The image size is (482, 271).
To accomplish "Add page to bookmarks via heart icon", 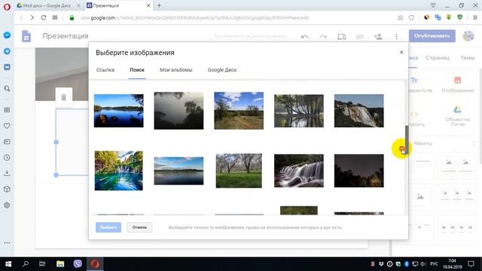I will pos(411,17).
